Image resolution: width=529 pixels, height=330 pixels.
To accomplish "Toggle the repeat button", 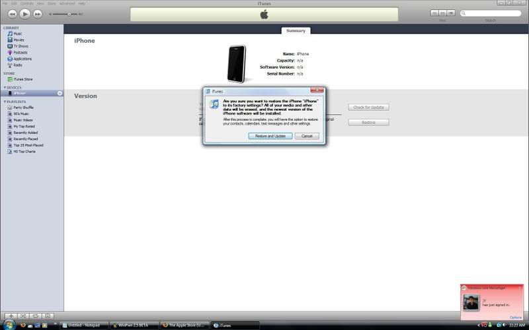I will 35,316.
